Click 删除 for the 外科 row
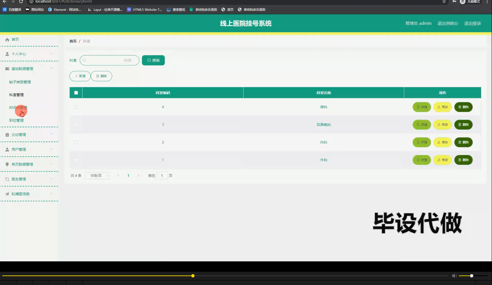This screenshot has height=285, width=492. 463,160
